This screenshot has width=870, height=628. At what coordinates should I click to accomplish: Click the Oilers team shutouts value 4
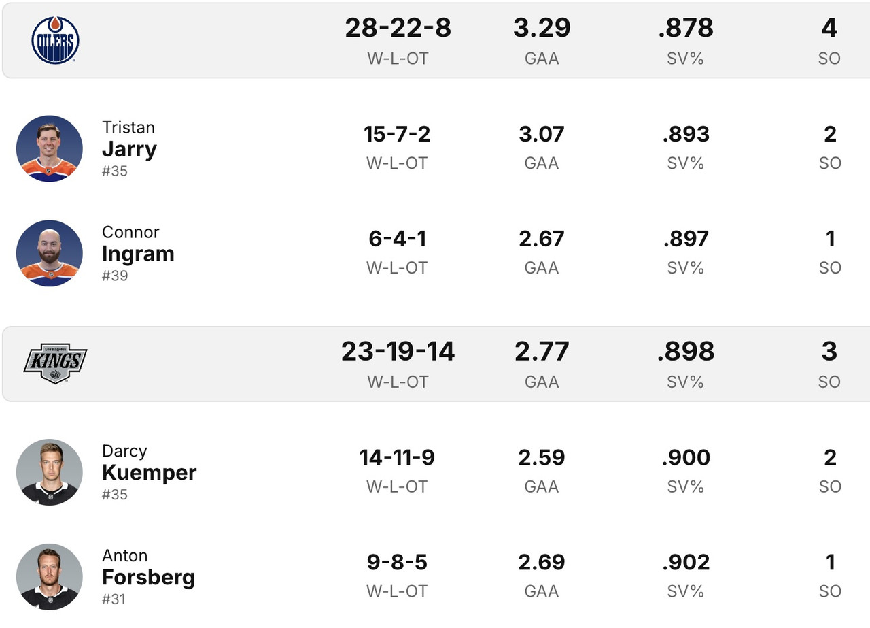click(829, 28)
